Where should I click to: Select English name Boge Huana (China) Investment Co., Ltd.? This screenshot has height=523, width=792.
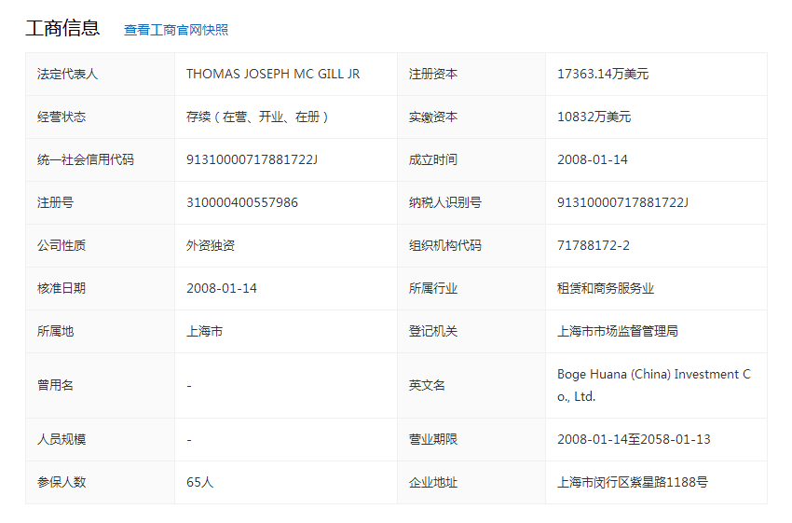653,385
